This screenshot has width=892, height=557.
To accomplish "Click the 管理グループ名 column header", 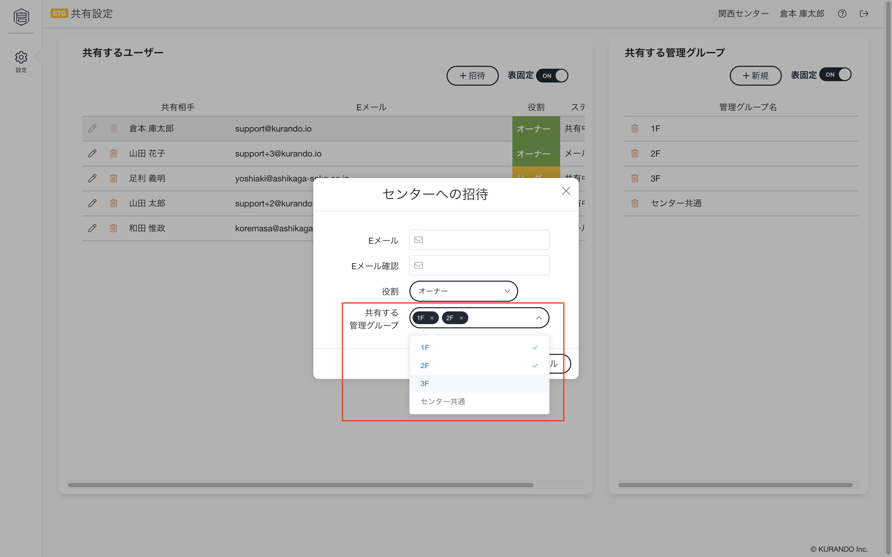I will 748,107.
